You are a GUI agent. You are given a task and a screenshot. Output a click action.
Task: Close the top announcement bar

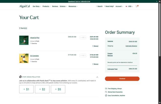click(157, 1)
